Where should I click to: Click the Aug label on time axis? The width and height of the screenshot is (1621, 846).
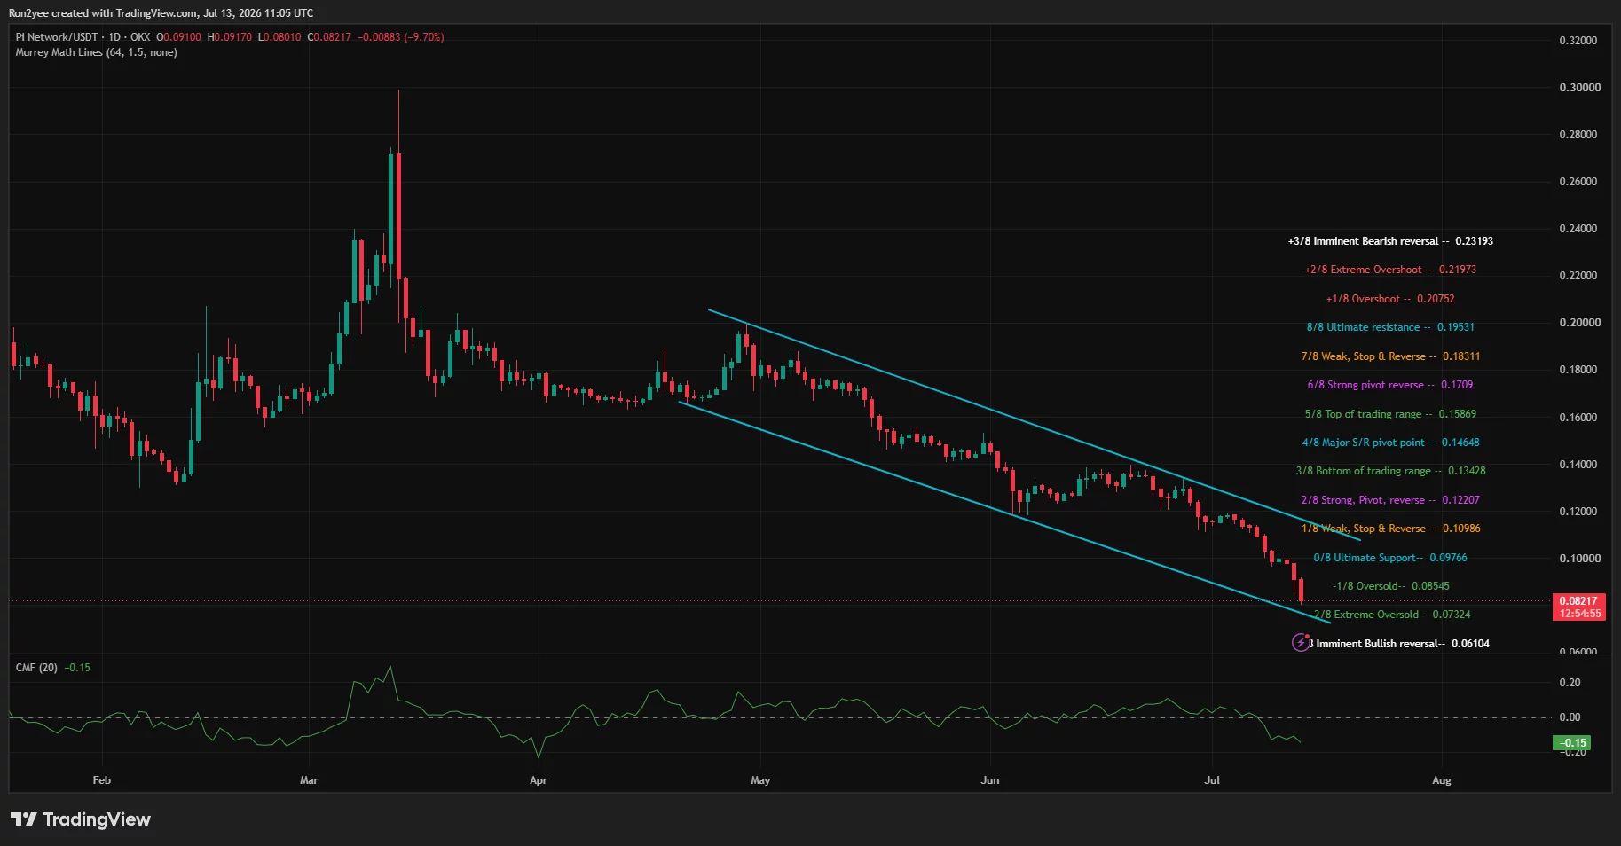click(x=1442, y=780)
